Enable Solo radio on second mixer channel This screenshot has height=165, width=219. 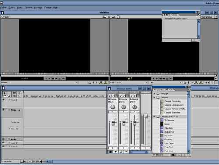tap(120, 102)
